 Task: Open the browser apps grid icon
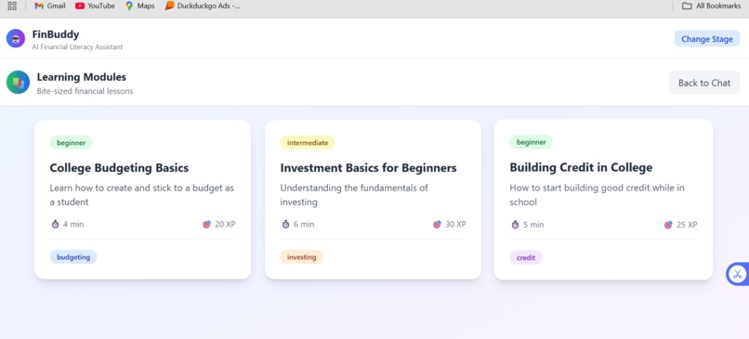12,7
